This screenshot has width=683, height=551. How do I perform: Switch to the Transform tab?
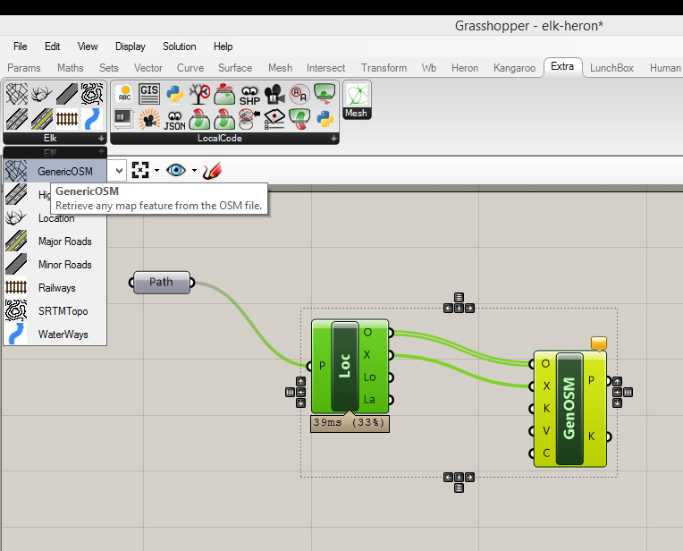coord(384,68)
